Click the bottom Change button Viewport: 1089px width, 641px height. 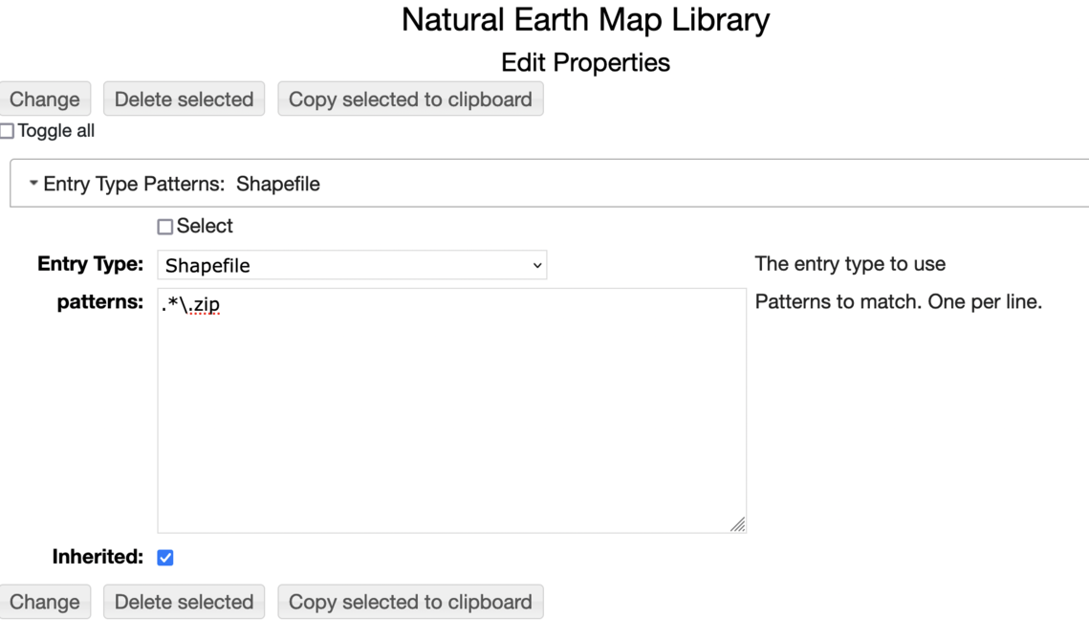[x=44, y=602]
